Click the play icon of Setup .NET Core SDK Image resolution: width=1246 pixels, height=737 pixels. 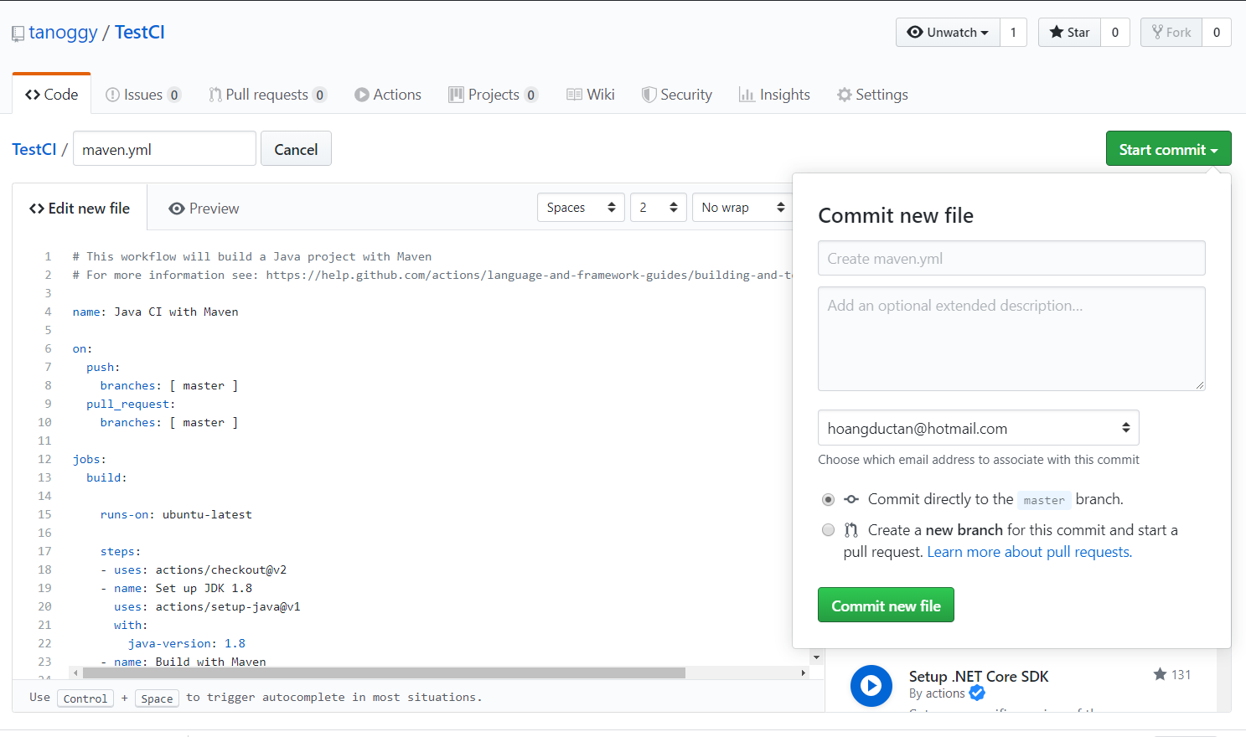[871, 686]
